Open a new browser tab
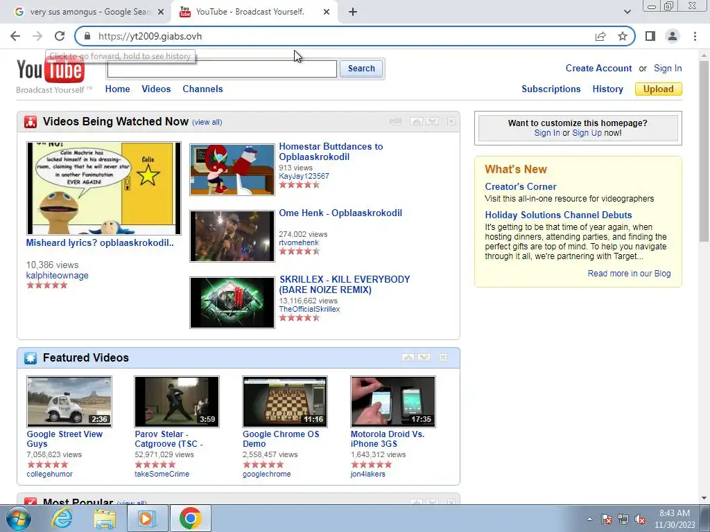 [x=353, y=12]
